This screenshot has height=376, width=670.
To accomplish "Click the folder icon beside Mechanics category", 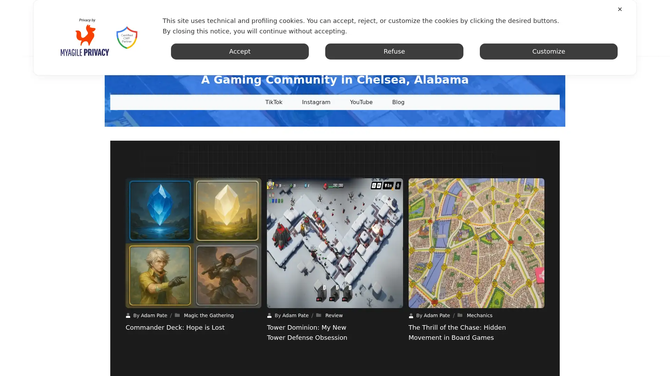I will click(461, 315).
